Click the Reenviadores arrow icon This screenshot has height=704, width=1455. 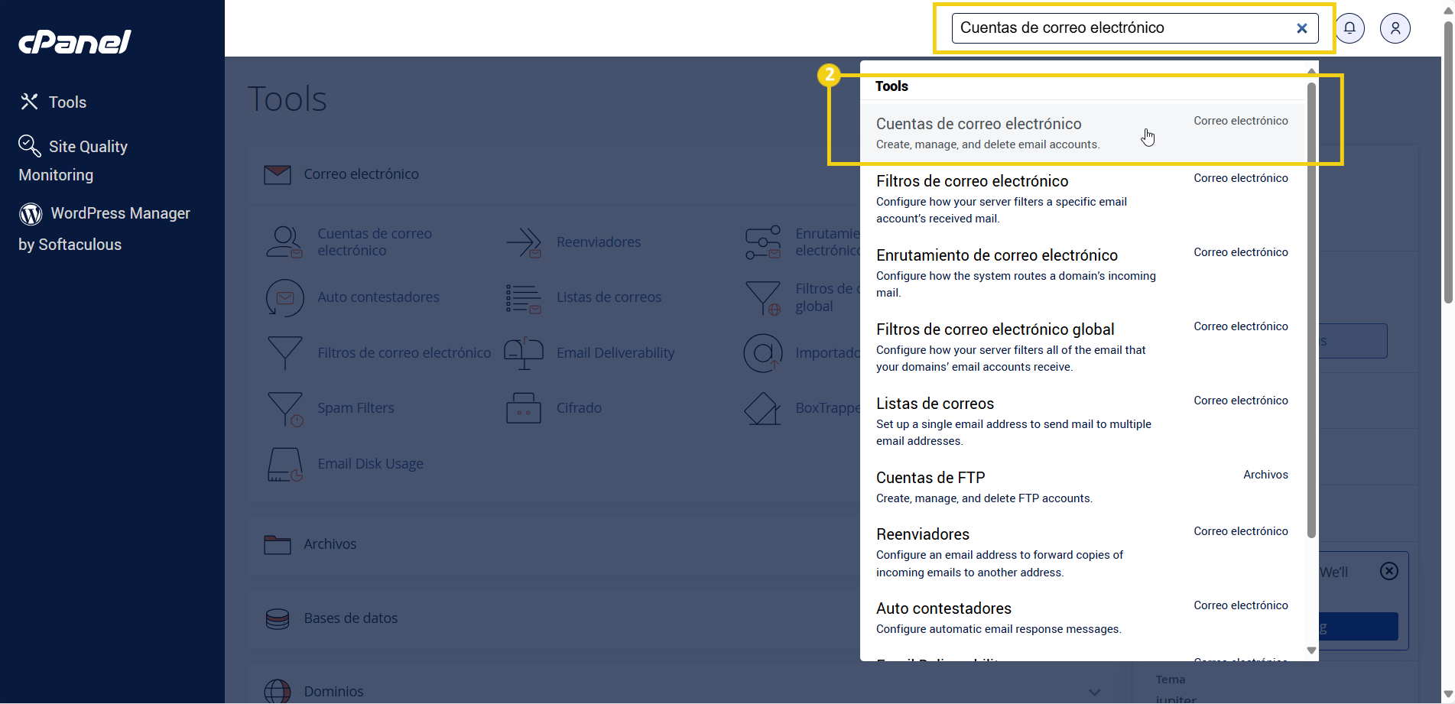(x=524, y=242)
